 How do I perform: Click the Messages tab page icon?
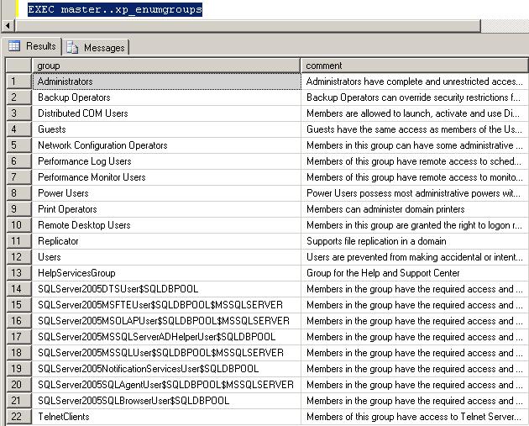coord(74,48)
